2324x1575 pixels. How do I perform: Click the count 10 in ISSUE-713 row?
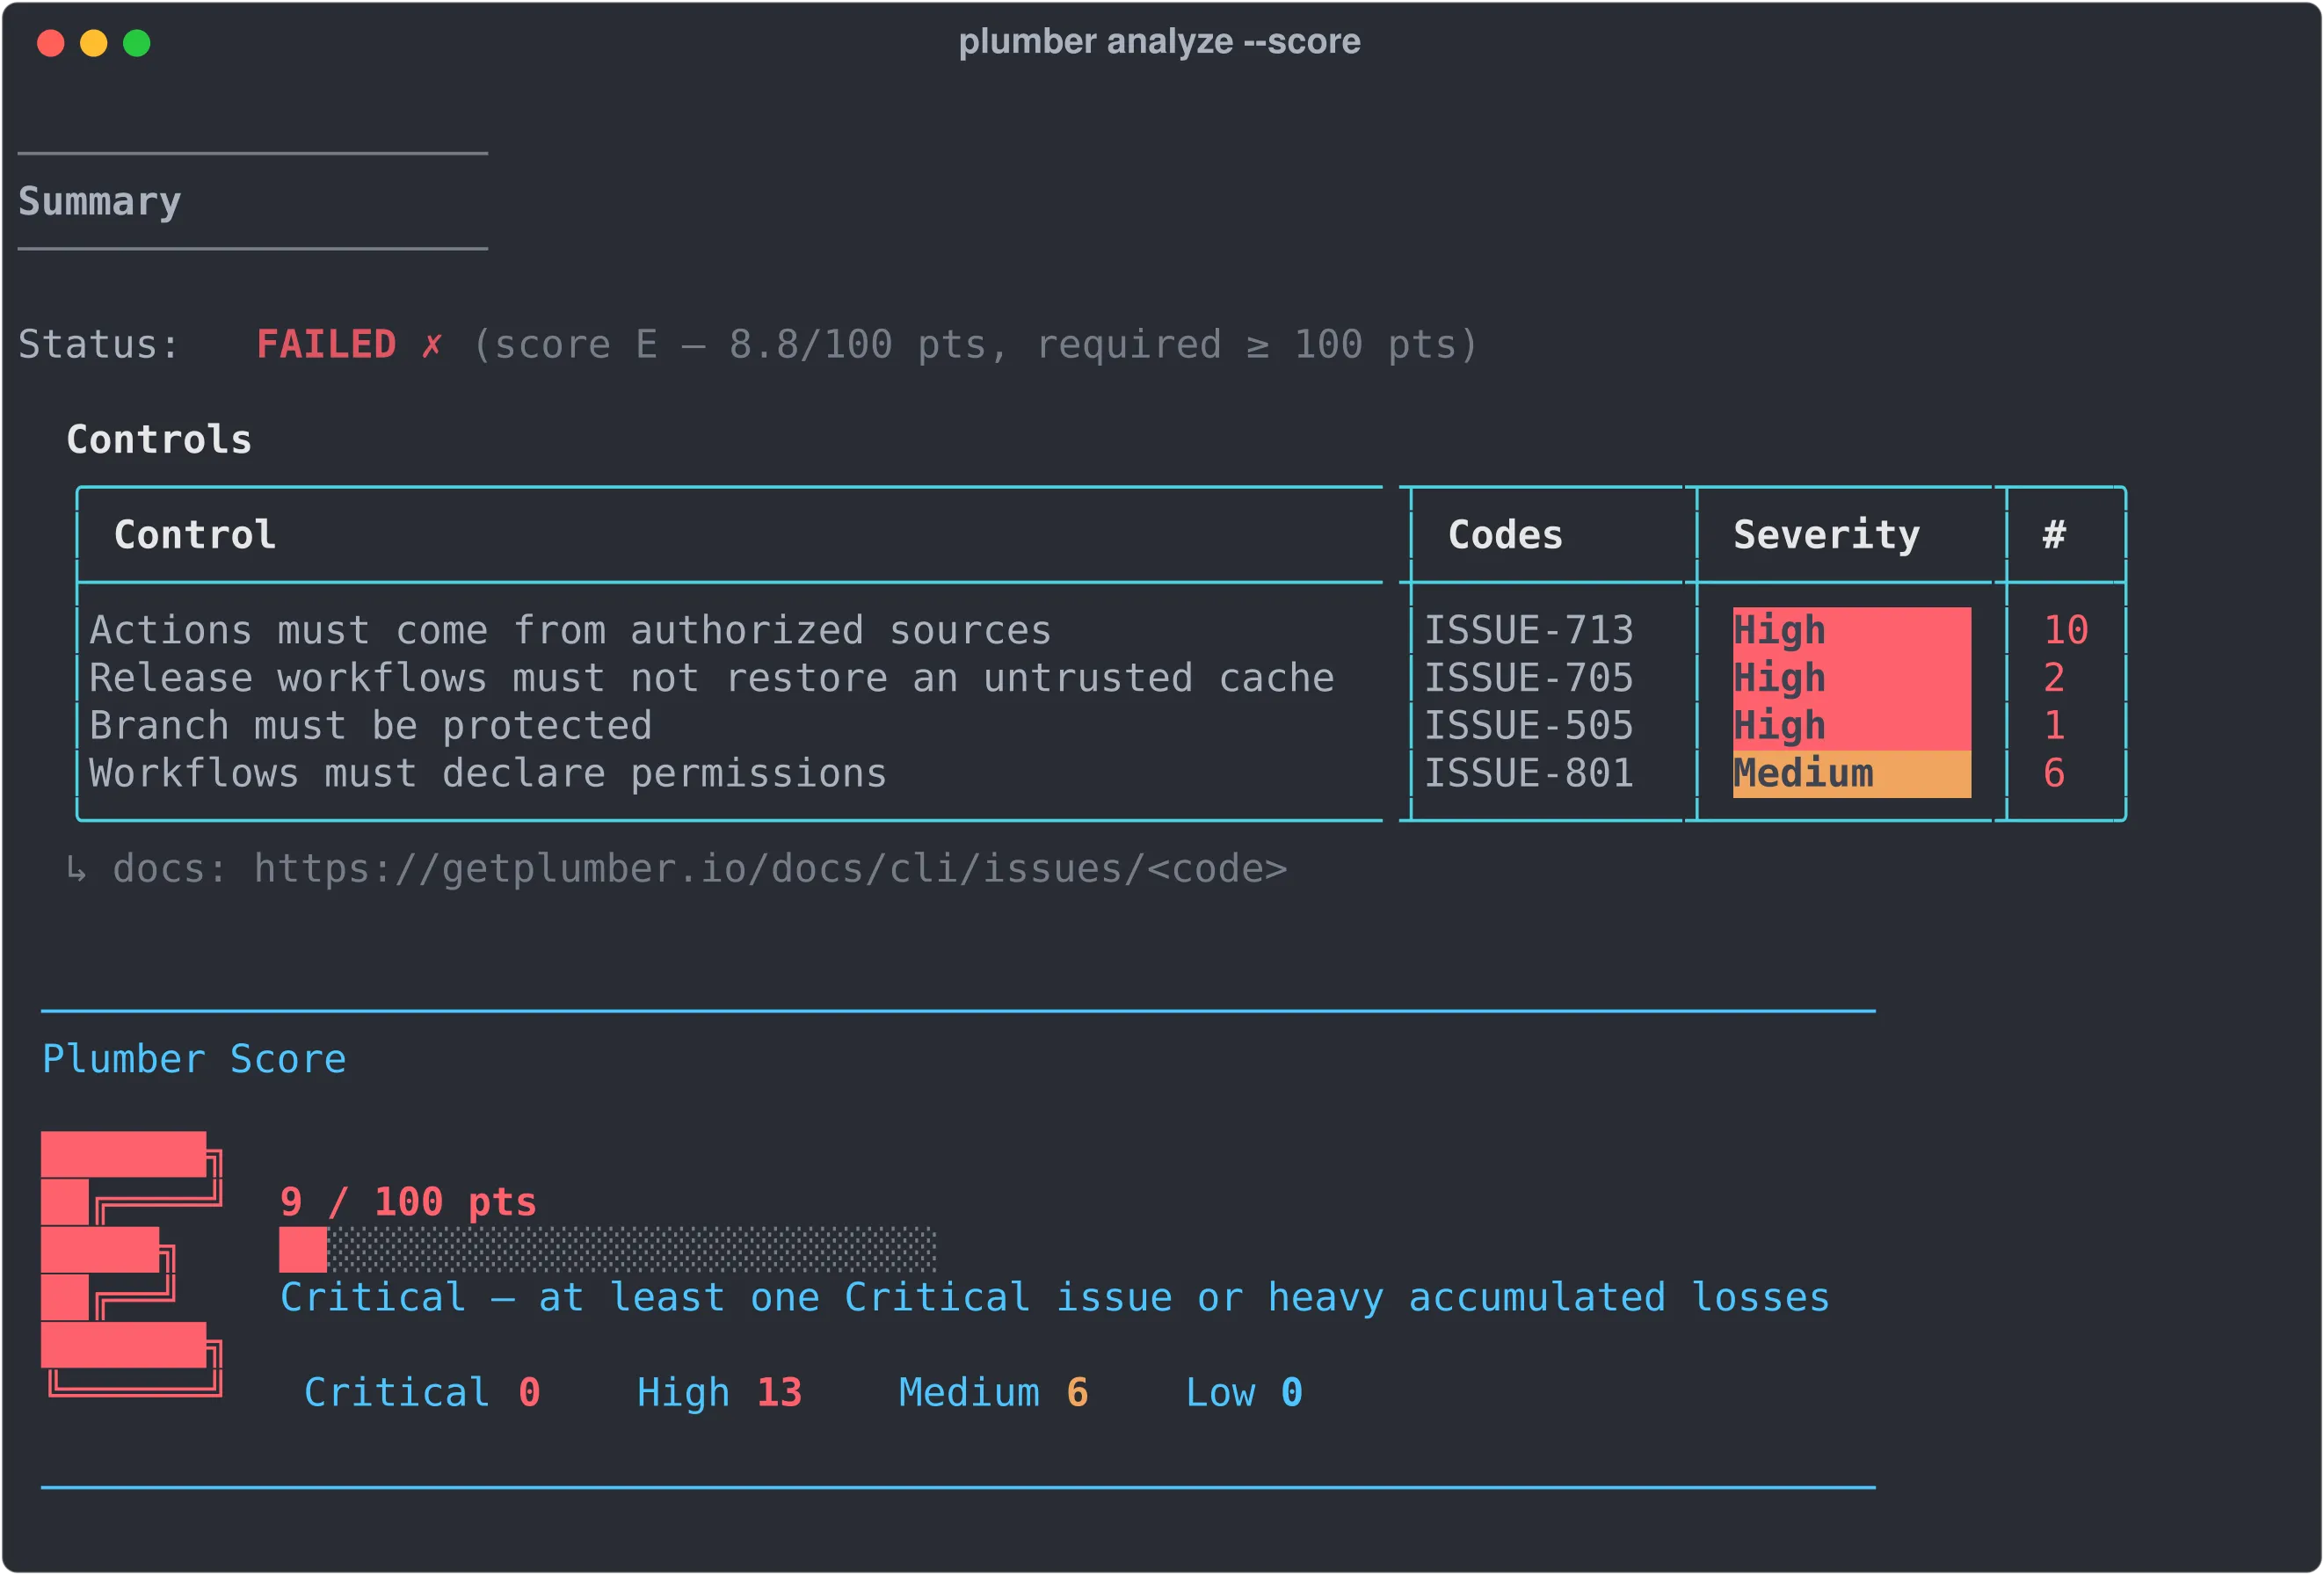2066,631
